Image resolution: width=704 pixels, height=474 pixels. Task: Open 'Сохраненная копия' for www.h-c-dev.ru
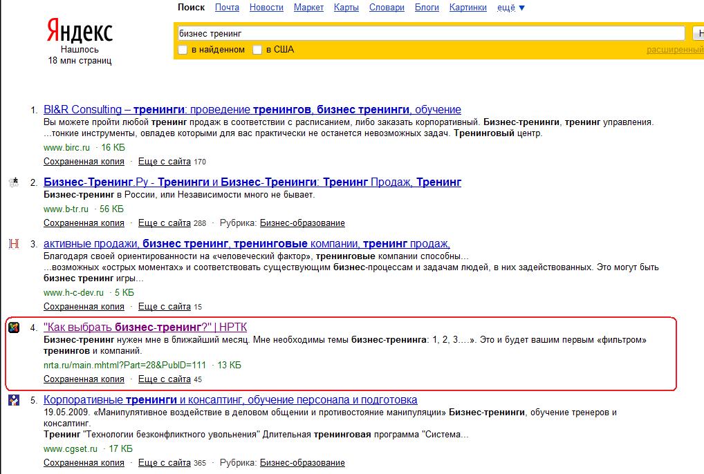(x=84, y=307)
